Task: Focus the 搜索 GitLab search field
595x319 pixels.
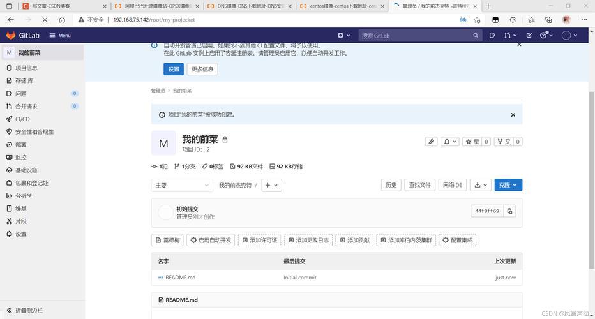Action: [x=419, y=35]
